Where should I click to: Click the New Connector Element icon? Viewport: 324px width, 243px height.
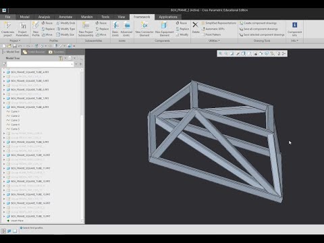point(144,26)
